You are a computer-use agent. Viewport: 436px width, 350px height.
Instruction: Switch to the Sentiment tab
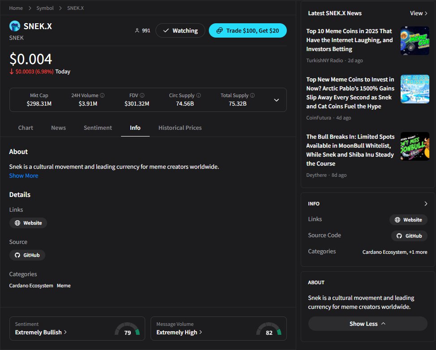coord(98,128)
